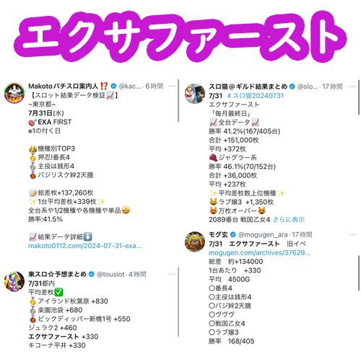361x354 pixels.
Task: Open more options on スロ猫 tweet
Action: click(352, 87)
